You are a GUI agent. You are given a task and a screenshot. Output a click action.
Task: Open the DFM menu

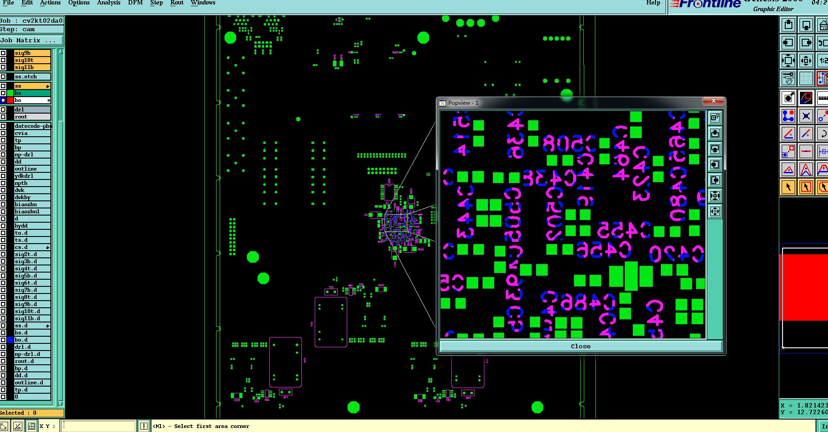(x=135, y=3)
